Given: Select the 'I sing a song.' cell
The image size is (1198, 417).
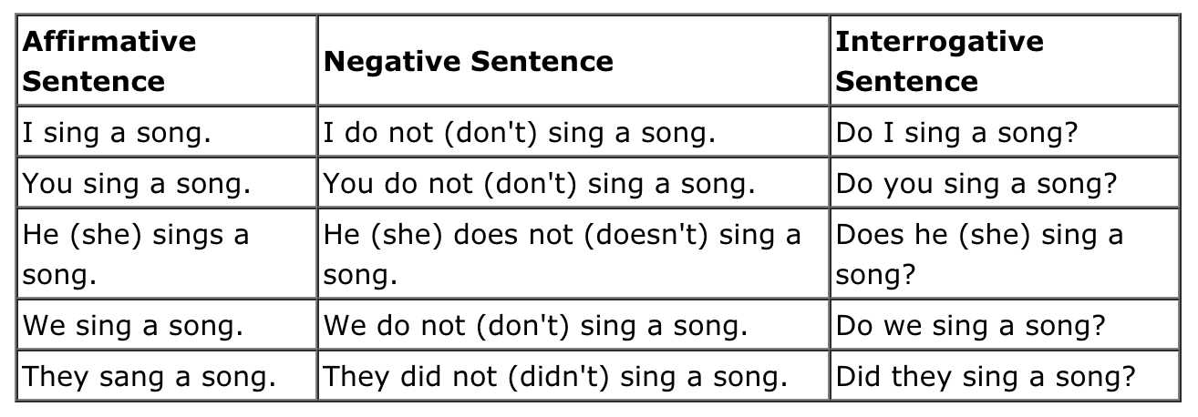Looking at the screenshot, I should tap(117, 133).
